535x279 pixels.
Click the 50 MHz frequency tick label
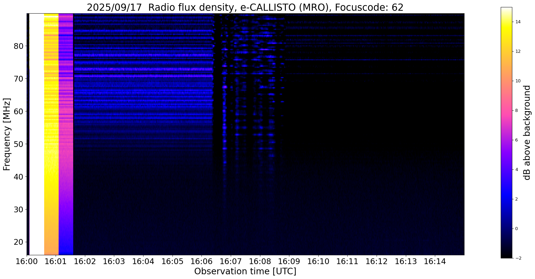pos(19,144)
